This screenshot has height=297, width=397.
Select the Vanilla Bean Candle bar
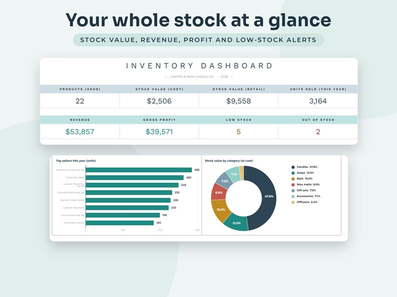tap(119, 223)
